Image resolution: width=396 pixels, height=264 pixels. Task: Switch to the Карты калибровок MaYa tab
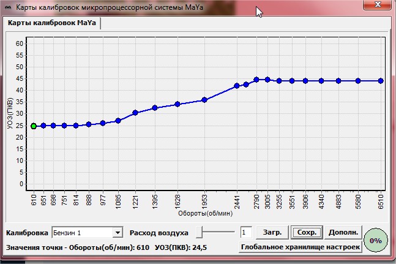[x=51, y=23]
